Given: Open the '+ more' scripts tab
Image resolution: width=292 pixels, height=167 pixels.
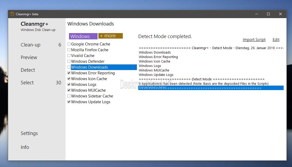Looking at the screenshot, I should [x=110, y=36].
